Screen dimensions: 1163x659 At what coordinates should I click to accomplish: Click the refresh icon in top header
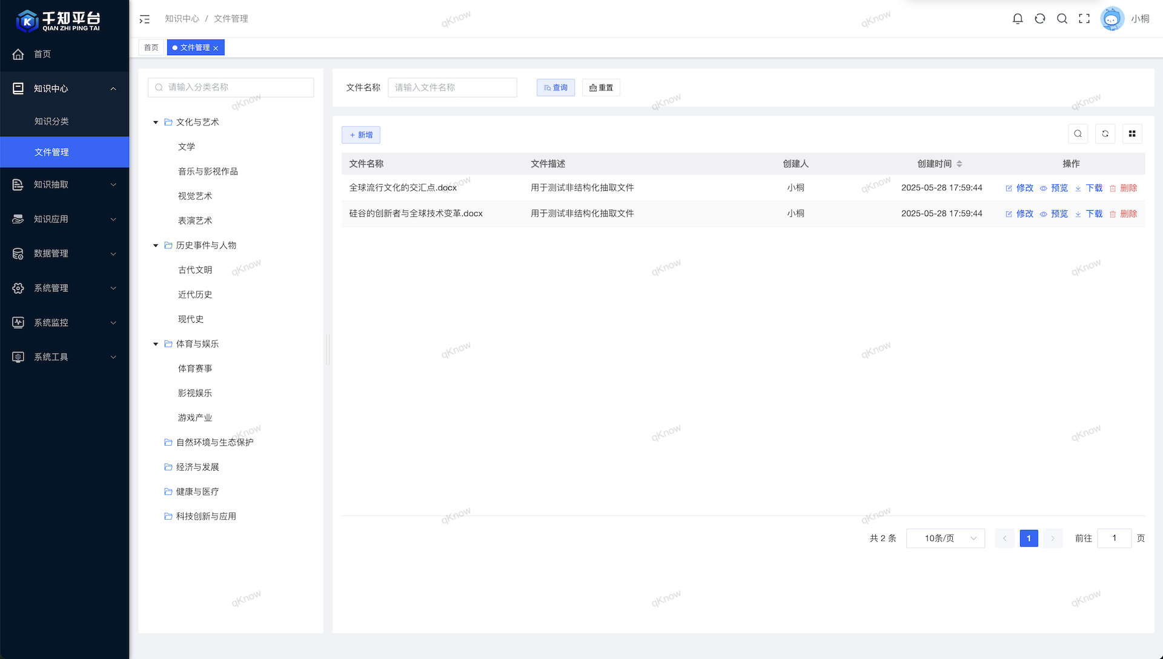coord(1040,19)
